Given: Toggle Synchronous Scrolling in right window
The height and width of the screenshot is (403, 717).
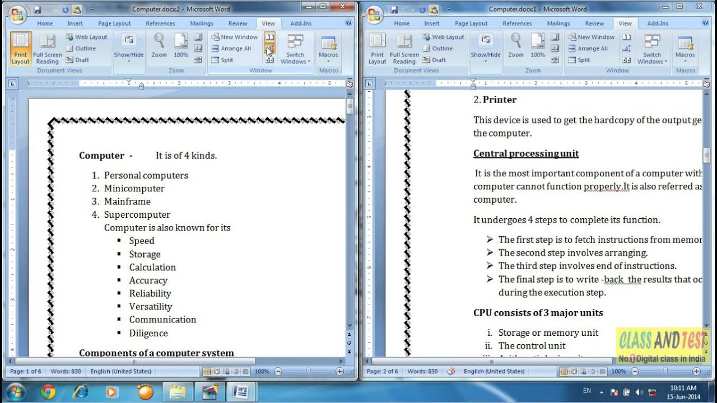Looking at the screenshot, I should [x=626, y=49].
